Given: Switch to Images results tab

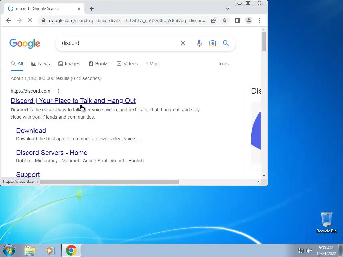Looking at the screenshot, I should pos(69,64).
